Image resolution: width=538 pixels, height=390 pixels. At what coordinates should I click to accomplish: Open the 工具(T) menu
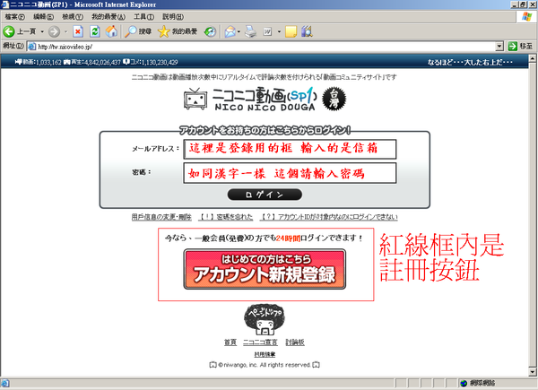coord(143,16)
